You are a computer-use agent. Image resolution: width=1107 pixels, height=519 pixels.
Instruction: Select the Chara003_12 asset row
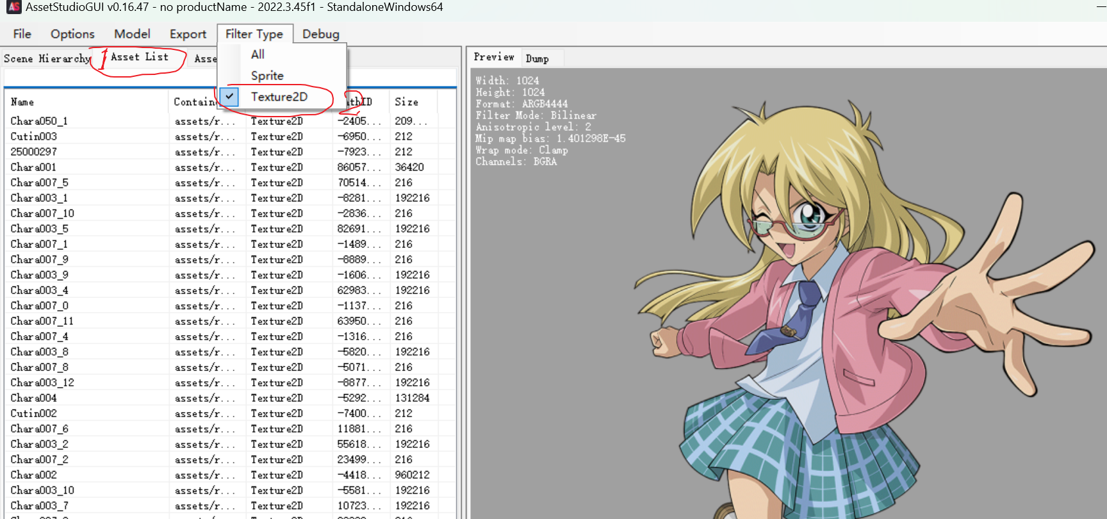point(231,383)
